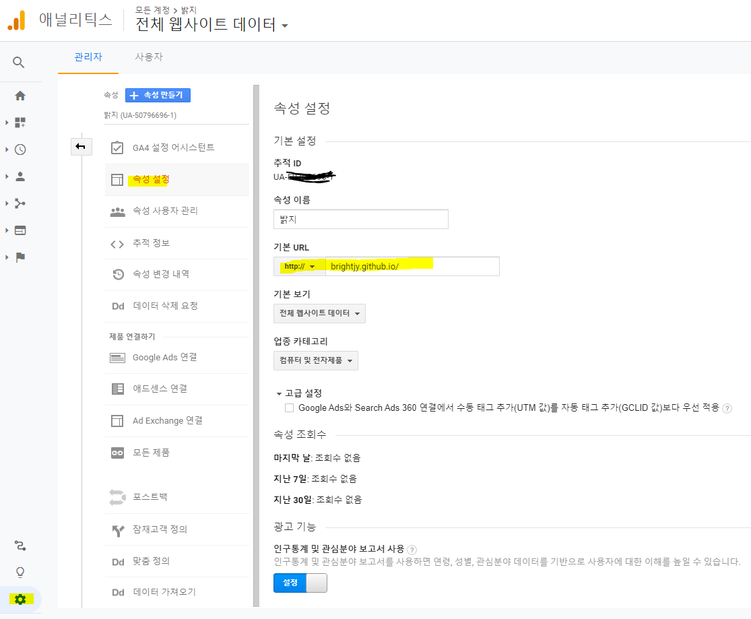Open the Customization dashboard icon
This screenshot has height=619, width=751.
coord(20,123)
